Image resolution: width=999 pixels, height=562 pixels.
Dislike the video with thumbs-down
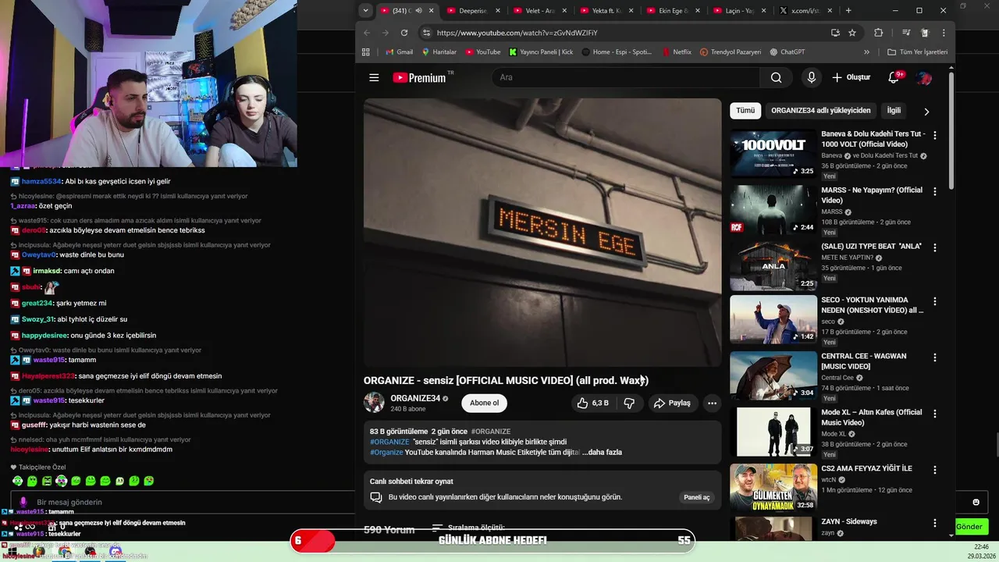pos(629,403)
